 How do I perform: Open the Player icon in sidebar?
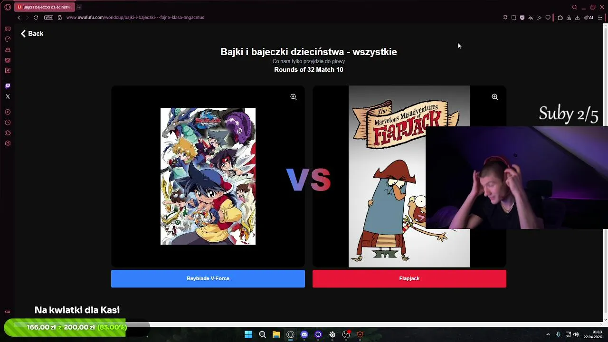point(8,112)
